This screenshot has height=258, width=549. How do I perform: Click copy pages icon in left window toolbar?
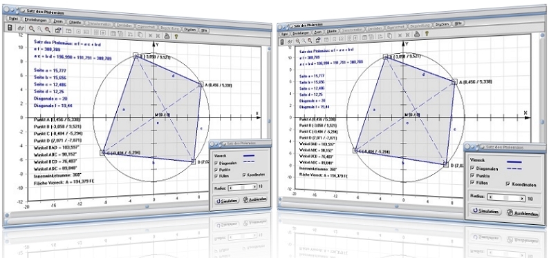point(140,34)
